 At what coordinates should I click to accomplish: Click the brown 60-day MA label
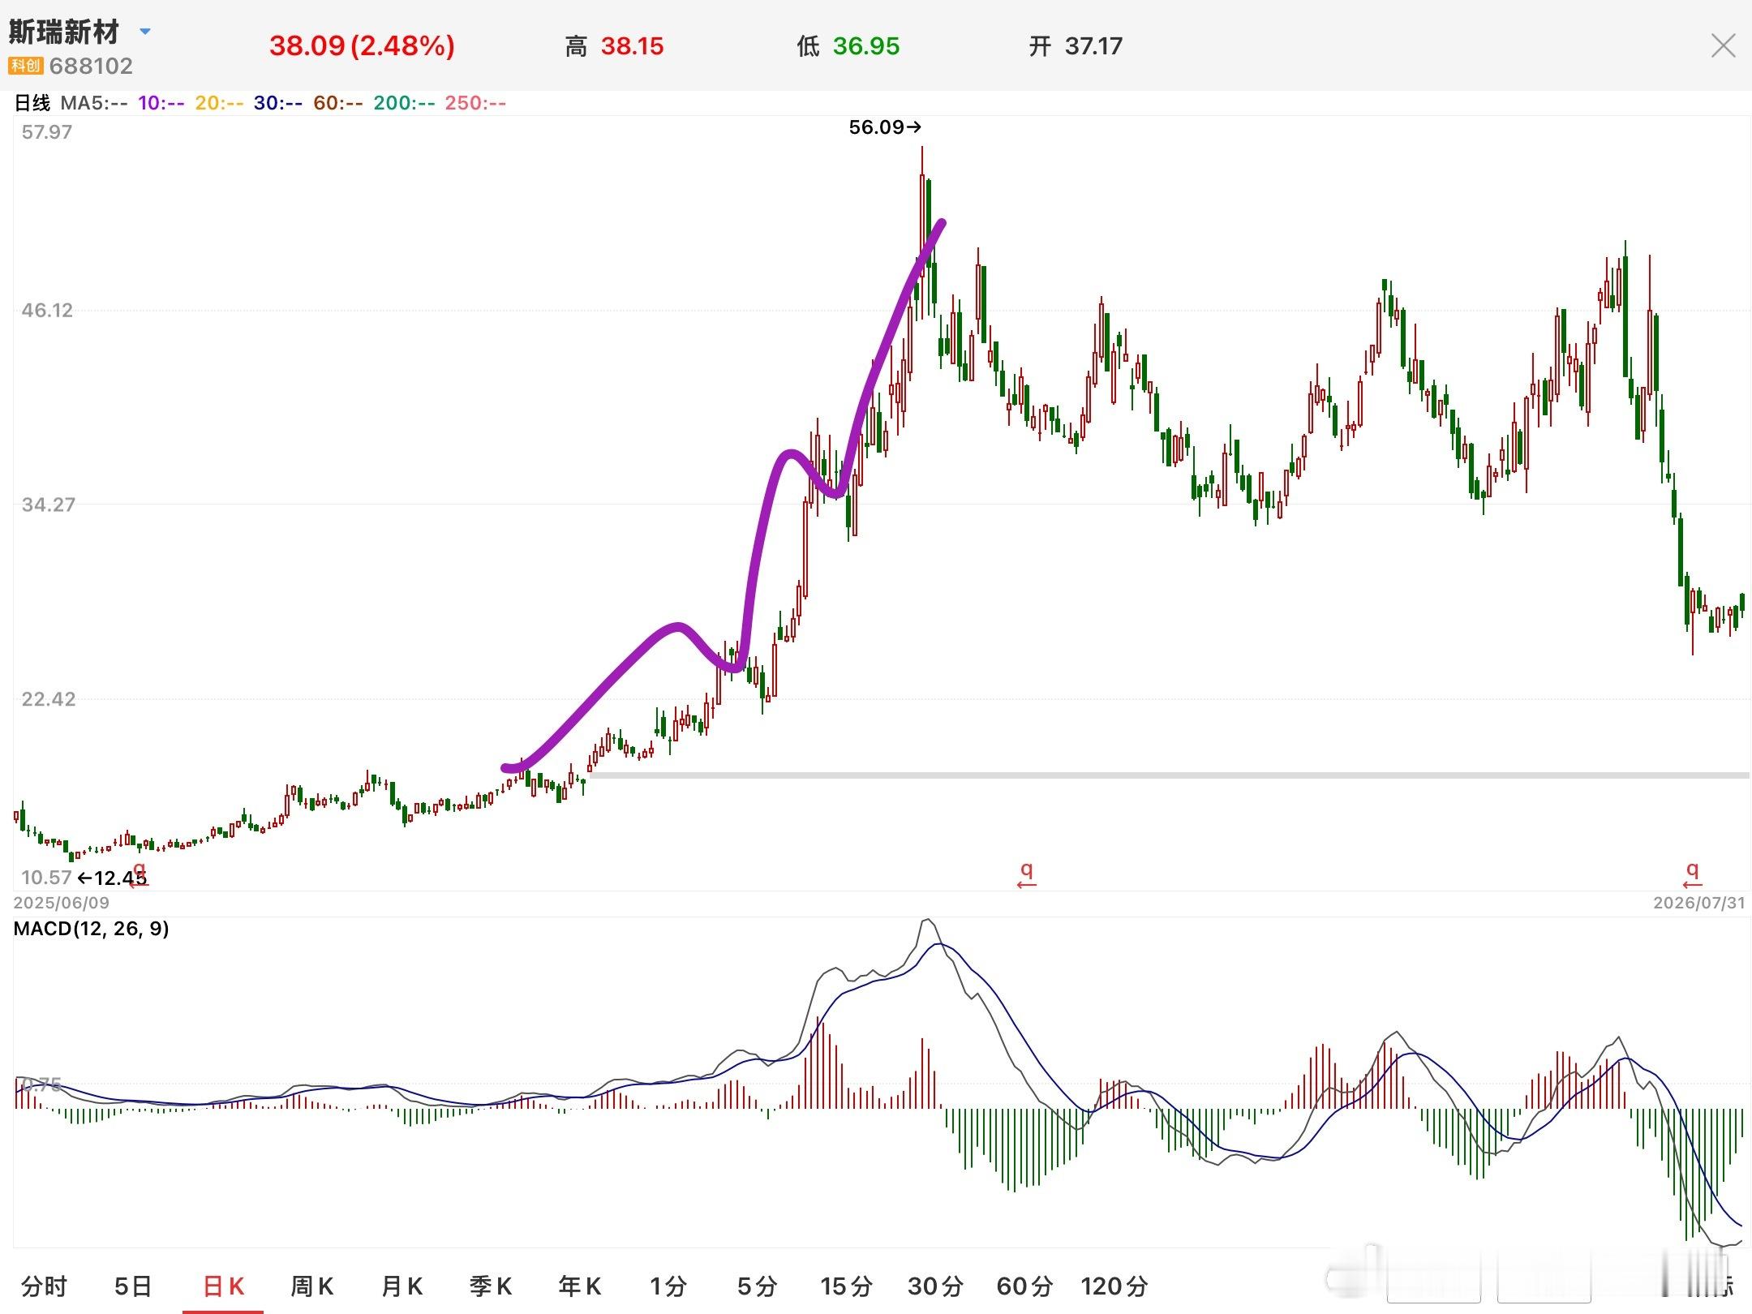pyautogui.click(x=338, y=103)
